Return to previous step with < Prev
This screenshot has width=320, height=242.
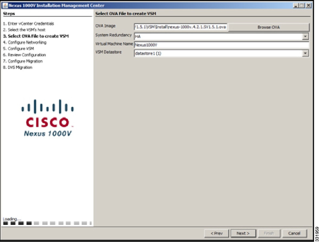[217, 233]
